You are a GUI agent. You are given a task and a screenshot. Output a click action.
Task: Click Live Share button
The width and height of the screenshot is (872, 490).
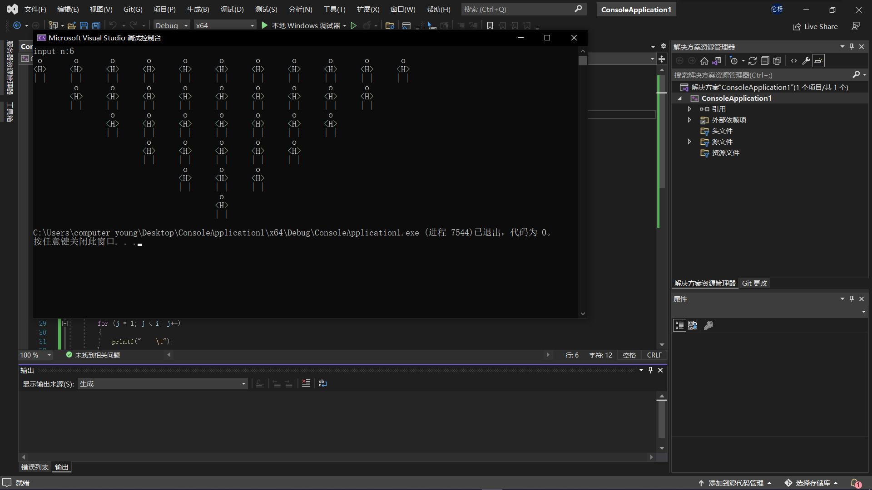pos(816,27)
